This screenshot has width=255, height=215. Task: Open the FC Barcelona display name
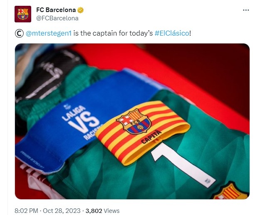pos(56,10)
